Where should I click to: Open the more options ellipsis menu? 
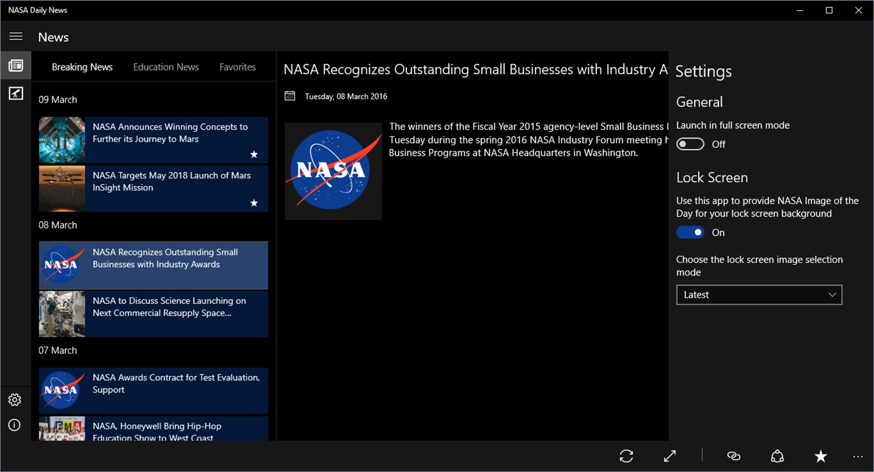pyautogui.click(x=857, y=456)
